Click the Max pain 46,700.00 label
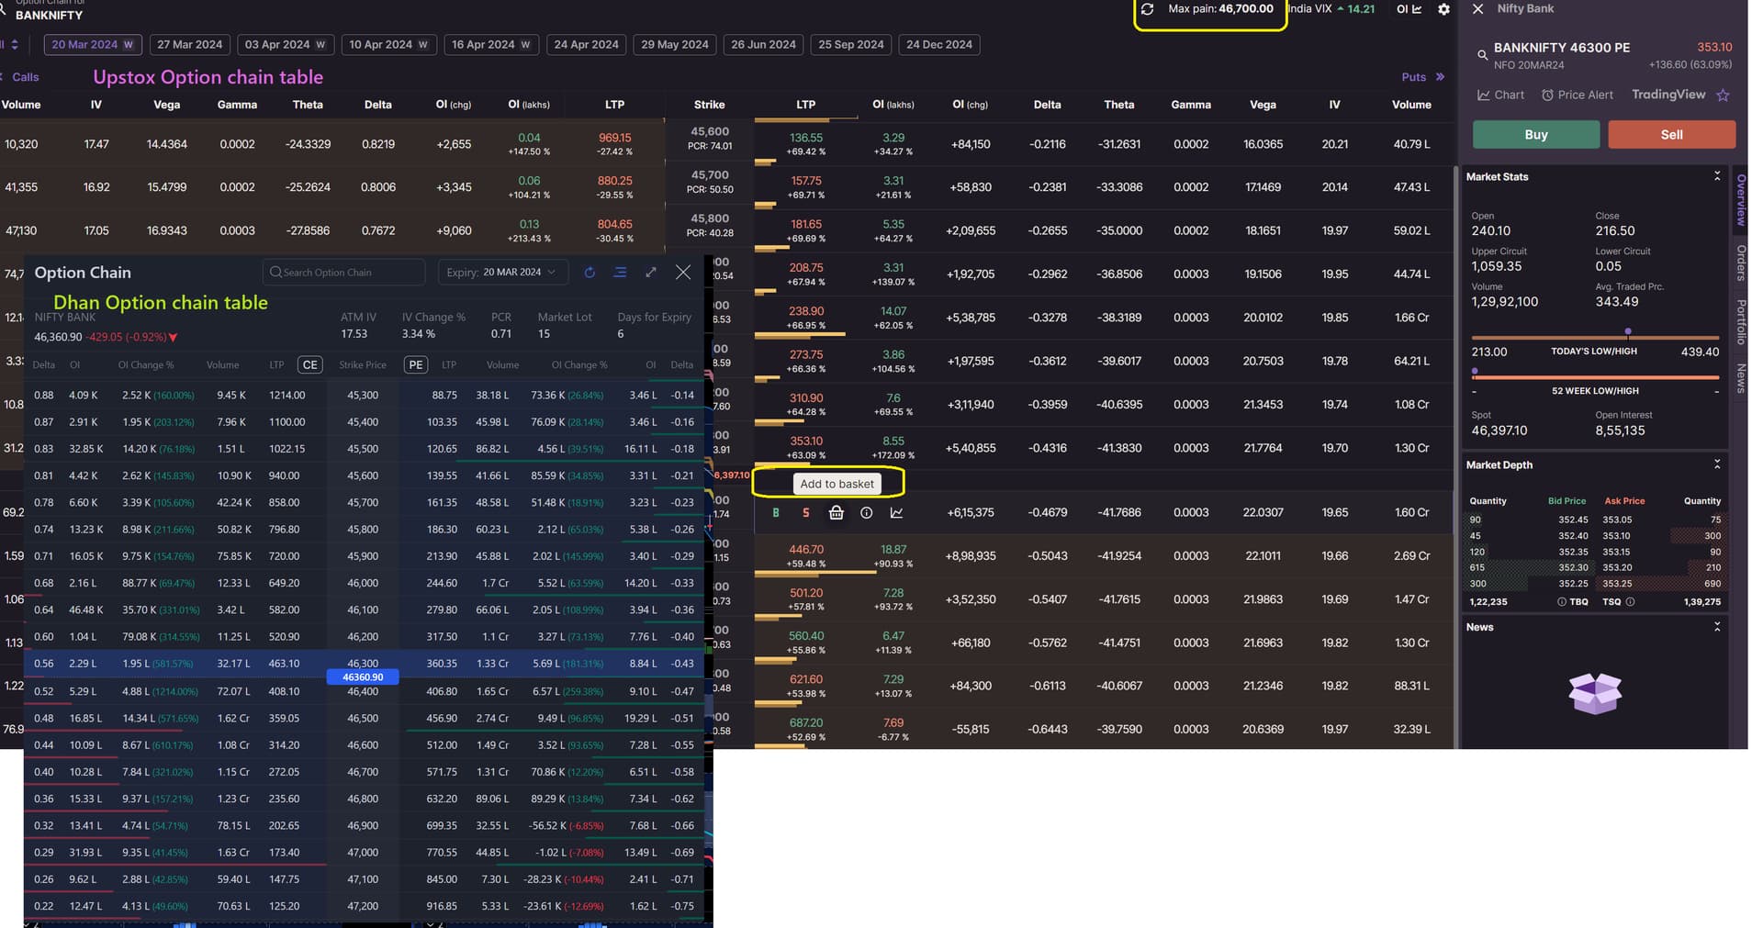Image resolution: width=1763 pixels, height=928 pixels. (x=1220, y=9)
